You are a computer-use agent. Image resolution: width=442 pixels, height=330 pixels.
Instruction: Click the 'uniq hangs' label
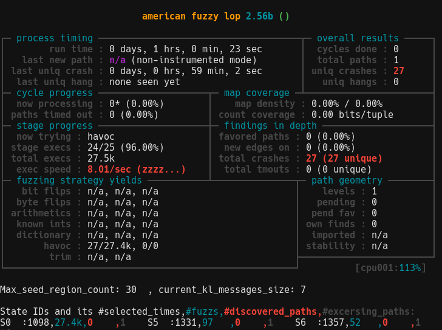click(x=350, y=82)
